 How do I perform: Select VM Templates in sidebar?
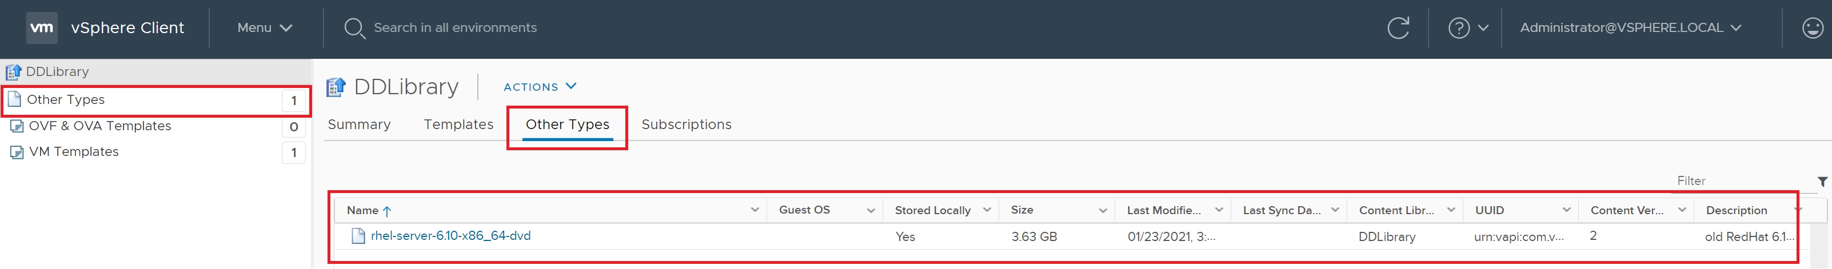[73, 152]
